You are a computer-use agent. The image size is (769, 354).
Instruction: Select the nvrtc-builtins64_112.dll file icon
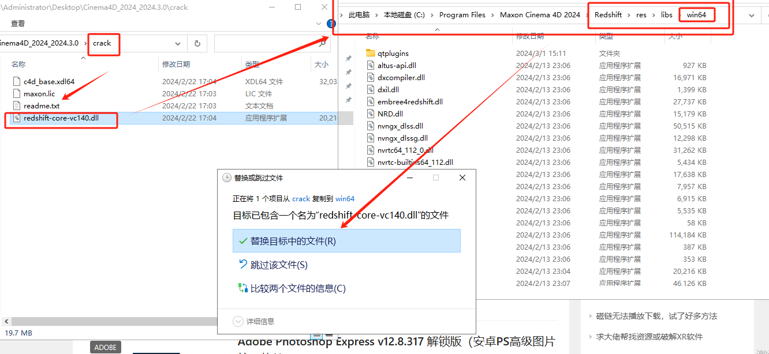371,163
